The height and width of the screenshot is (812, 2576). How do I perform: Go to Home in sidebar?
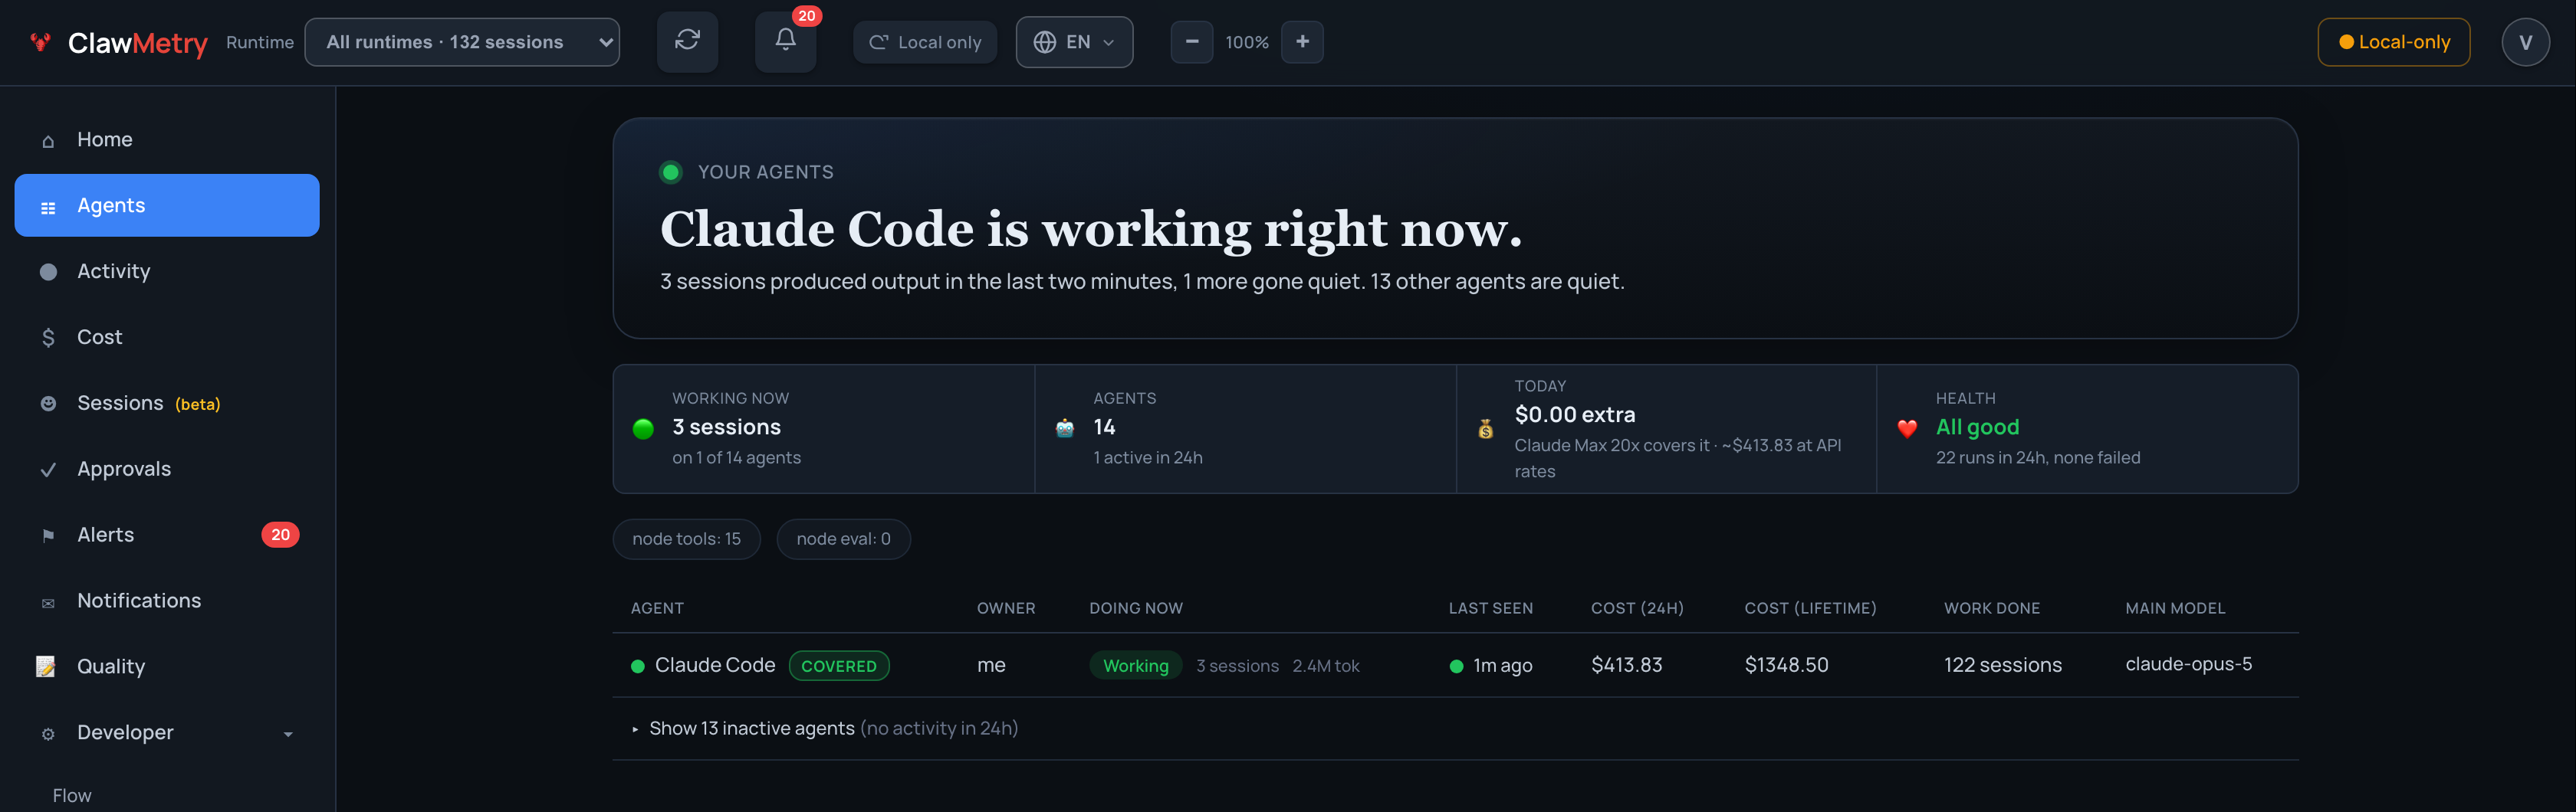[167, 139]
